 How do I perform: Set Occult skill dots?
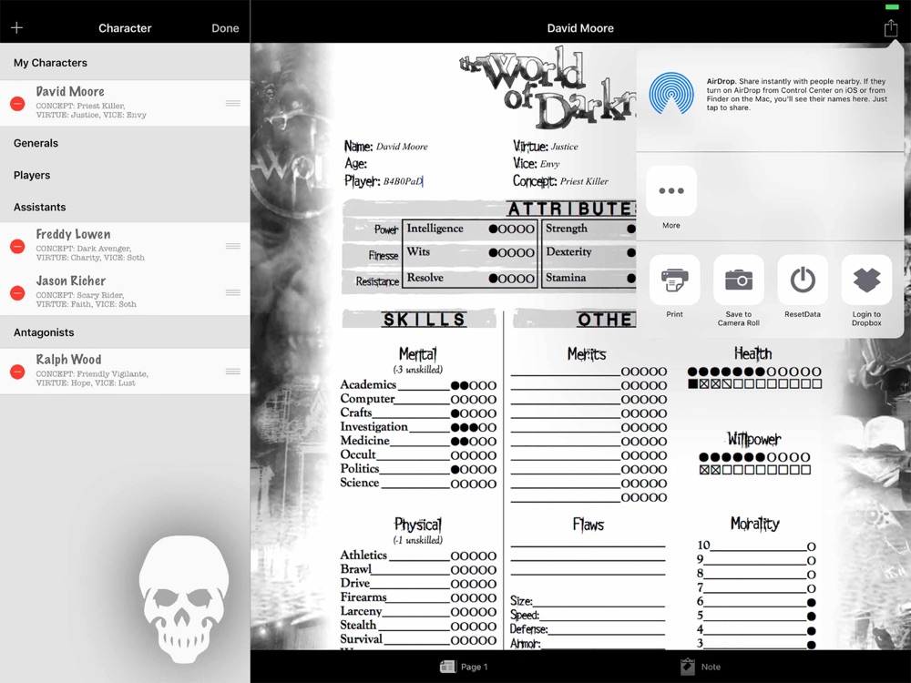474,455
